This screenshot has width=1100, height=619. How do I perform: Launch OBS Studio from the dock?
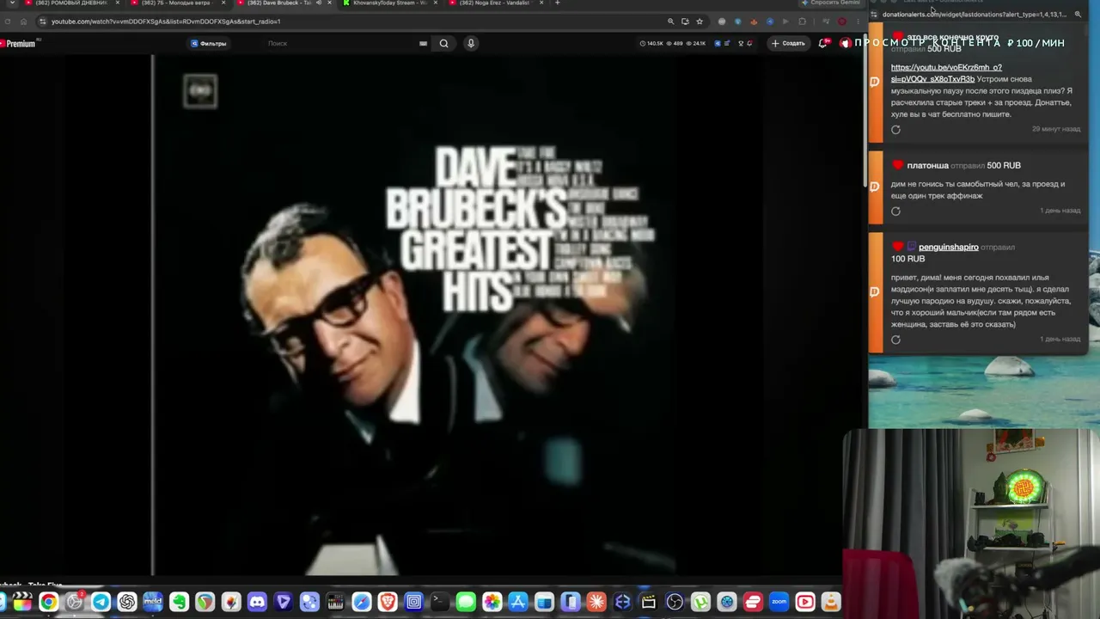pos(675,602)
